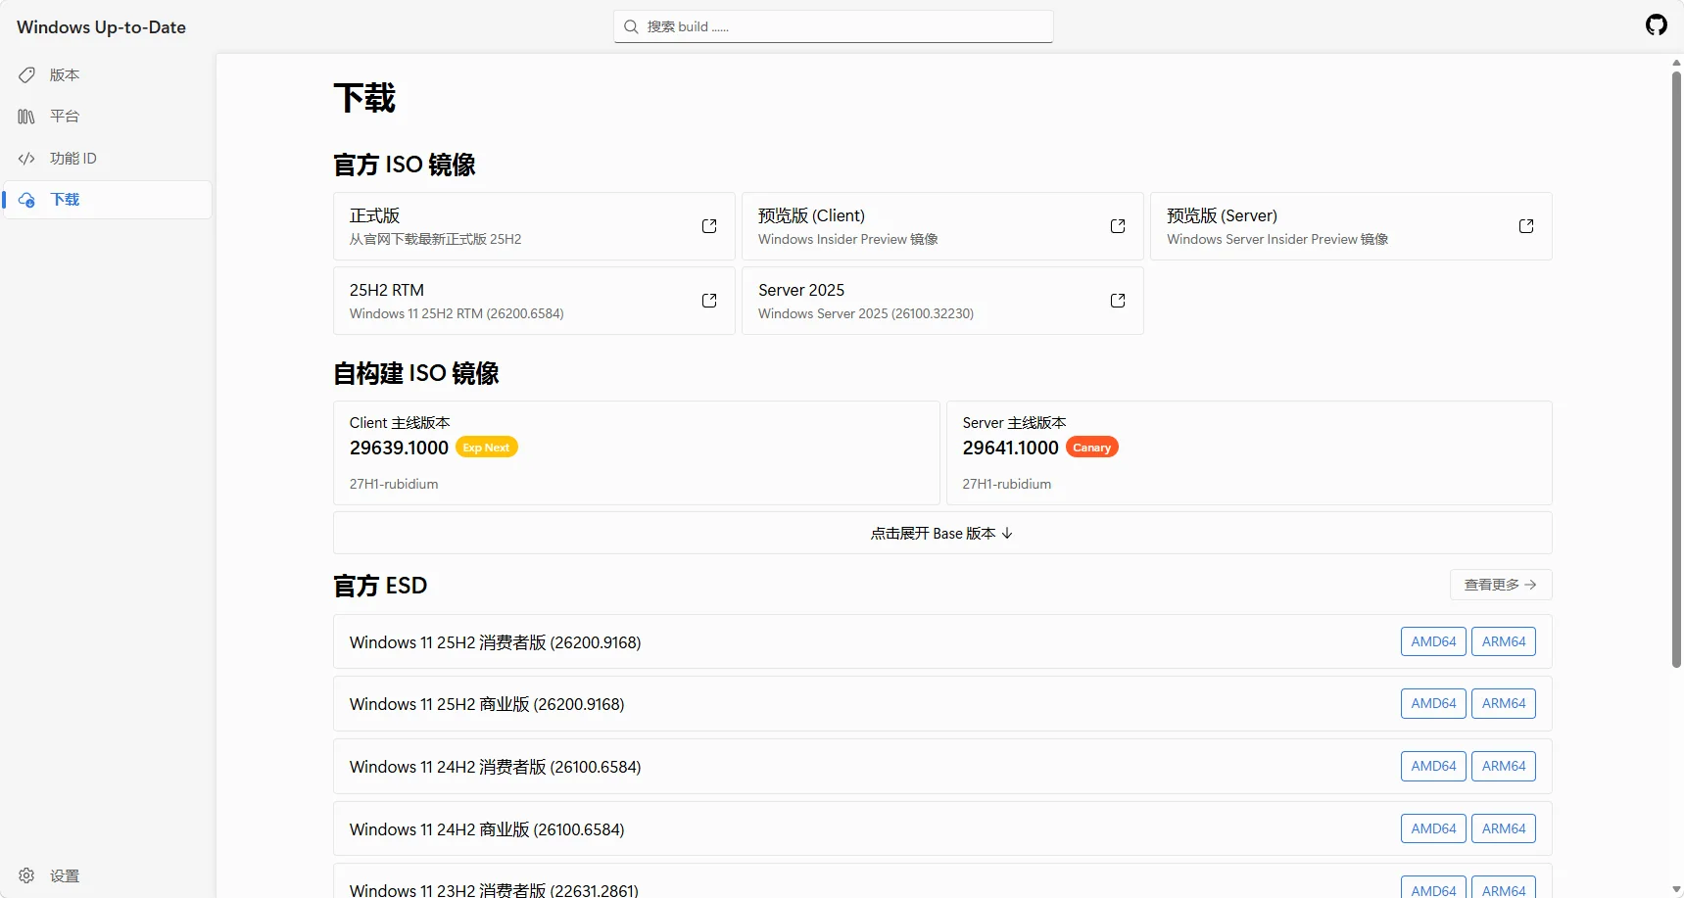Click Windows 11 25H2 RTM (26200.6584) text
The width and height of the screenshot is (1684, 898).
click(457, 313)
